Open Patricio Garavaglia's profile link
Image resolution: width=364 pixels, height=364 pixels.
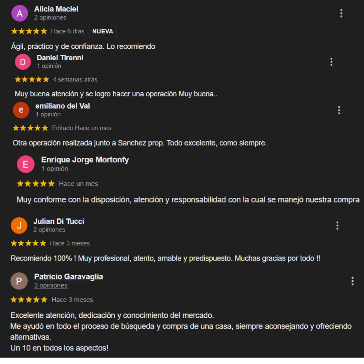coord(68,276)
